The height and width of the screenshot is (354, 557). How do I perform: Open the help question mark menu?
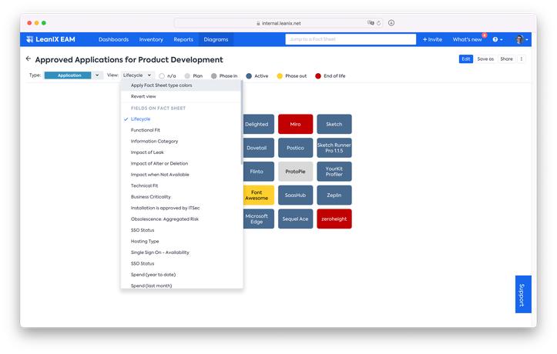pyautogui.click(x=497, y=39)
